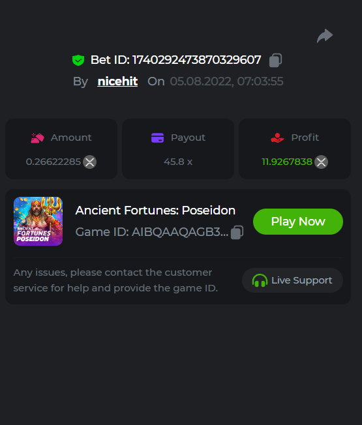The image size is (362, 425).
Task: Open nicehit user profile link
Action: 117,81
